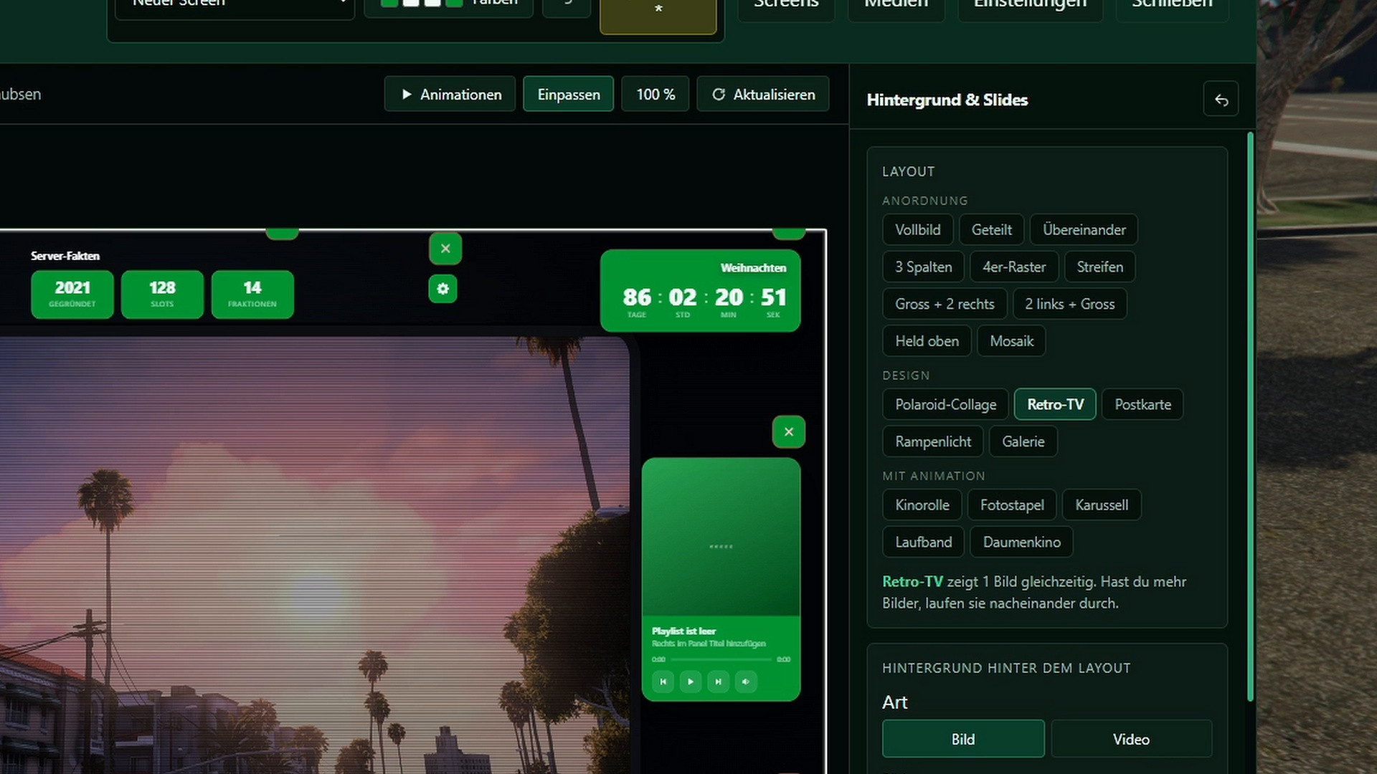Image resolution: width=1377 pixels, height=774 pixels.
Task: Choose the 4er-Raster layout
Action: (1014, 267)
